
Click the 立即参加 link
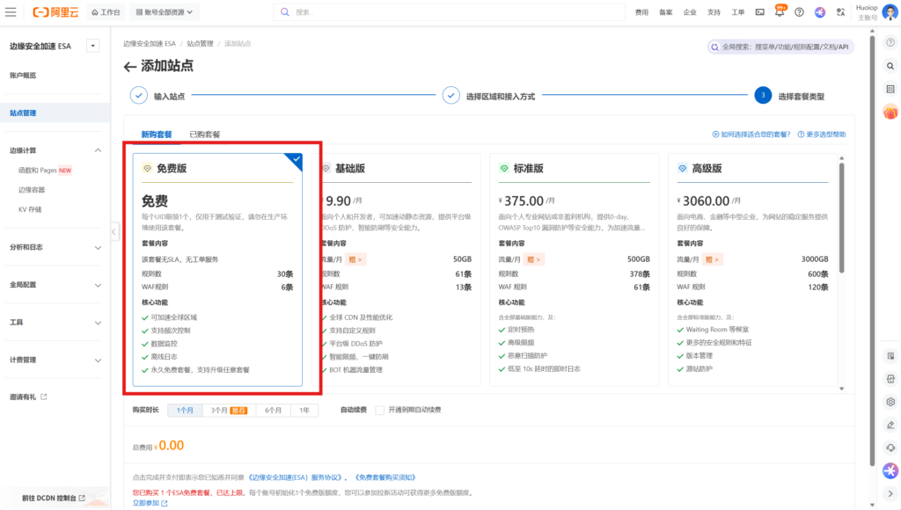(146, 503)
